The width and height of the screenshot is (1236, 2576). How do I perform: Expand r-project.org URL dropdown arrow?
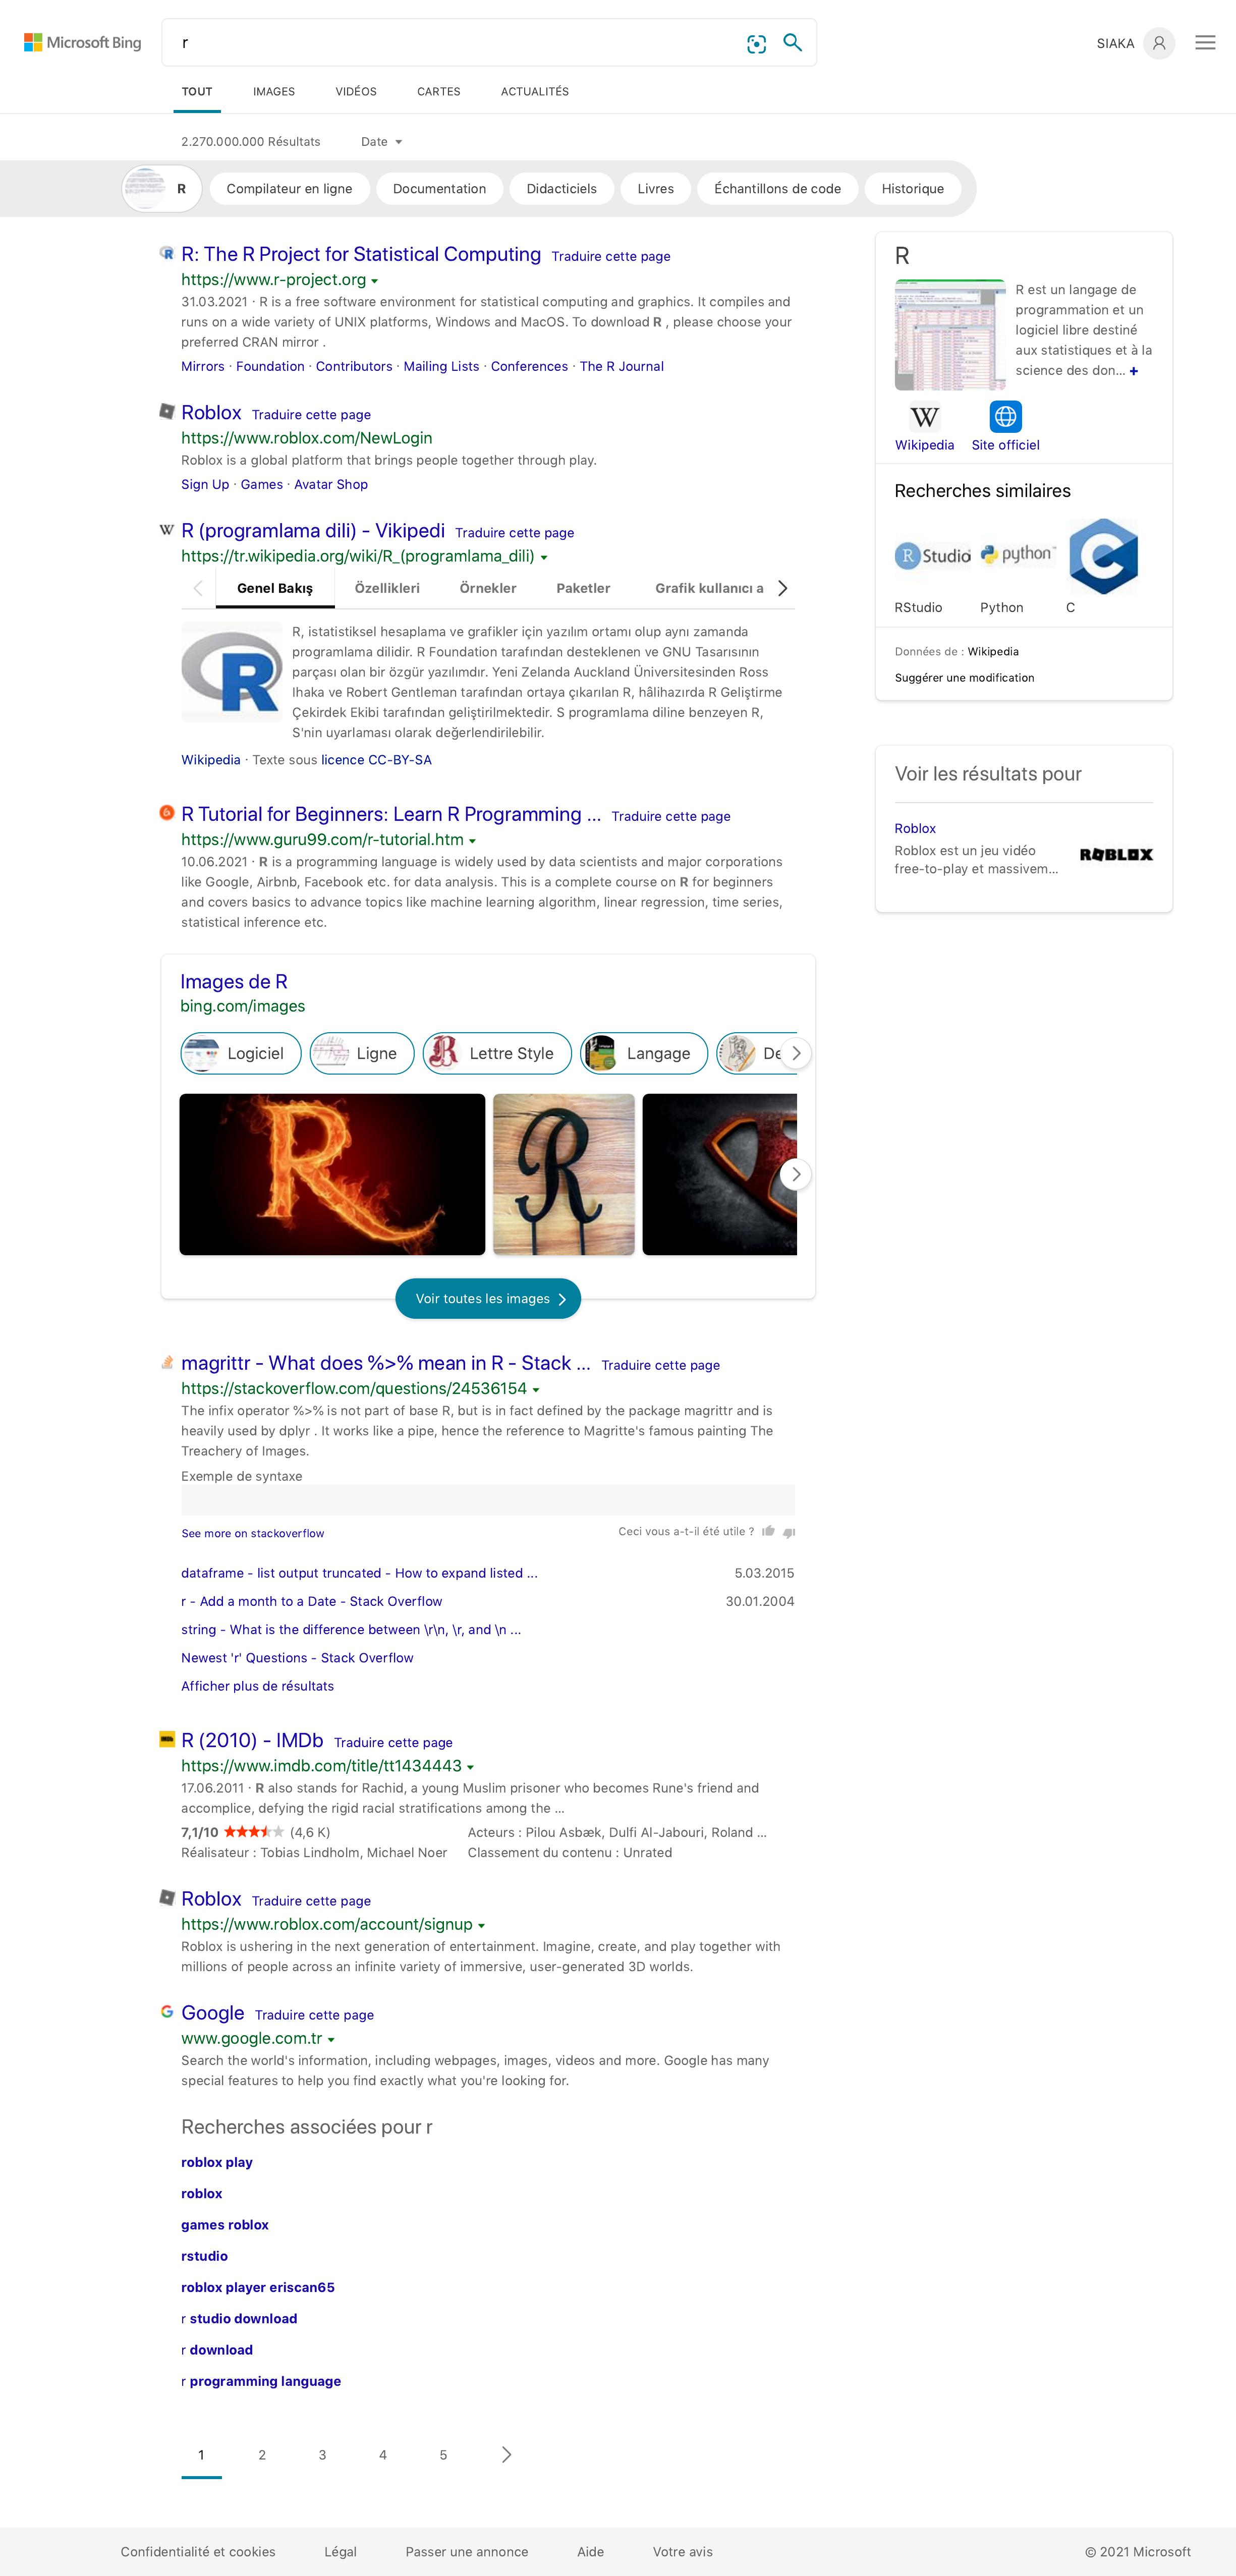pyautogui.click(x=375, y=282)
